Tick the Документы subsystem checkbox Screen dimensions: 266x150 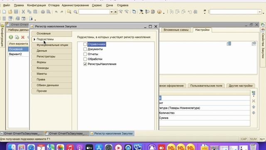[x=85, y=49]
